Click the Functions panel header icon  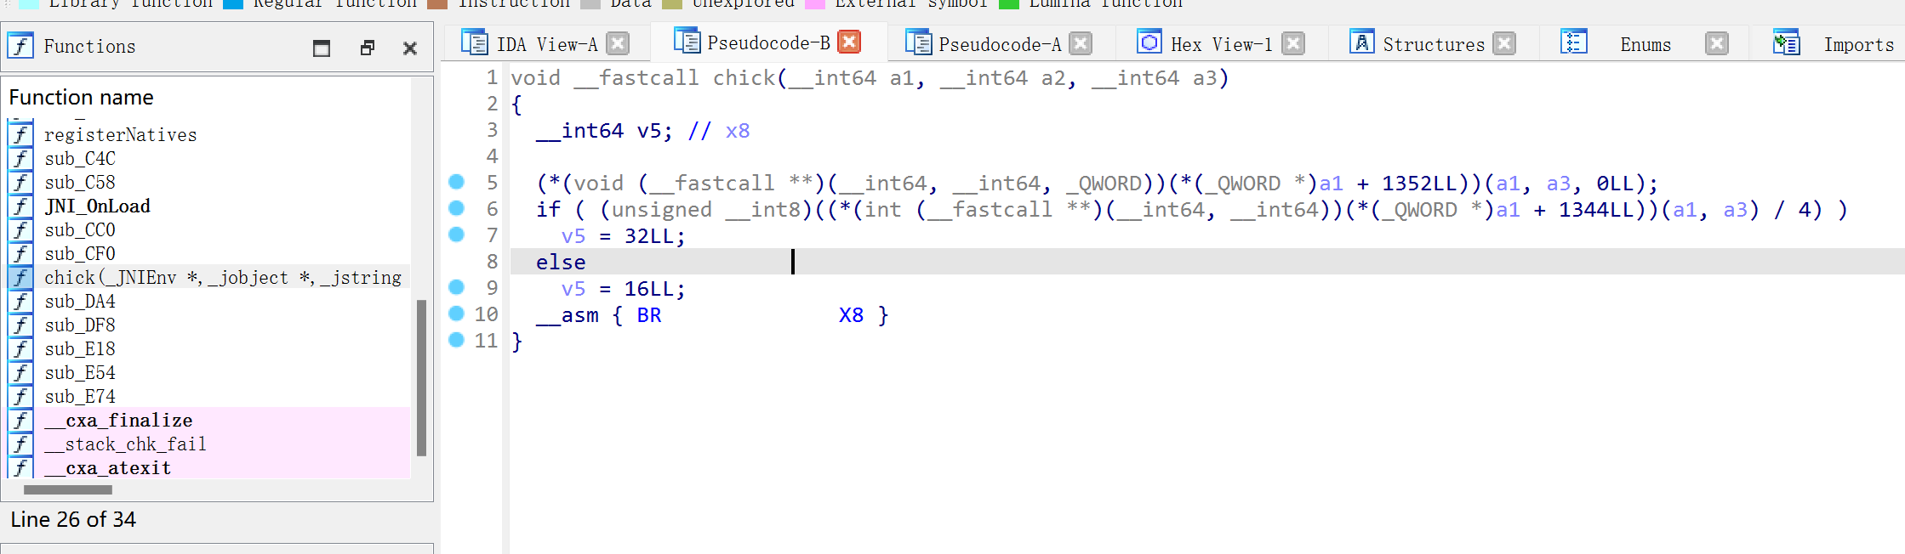click(x=20, y=46)
